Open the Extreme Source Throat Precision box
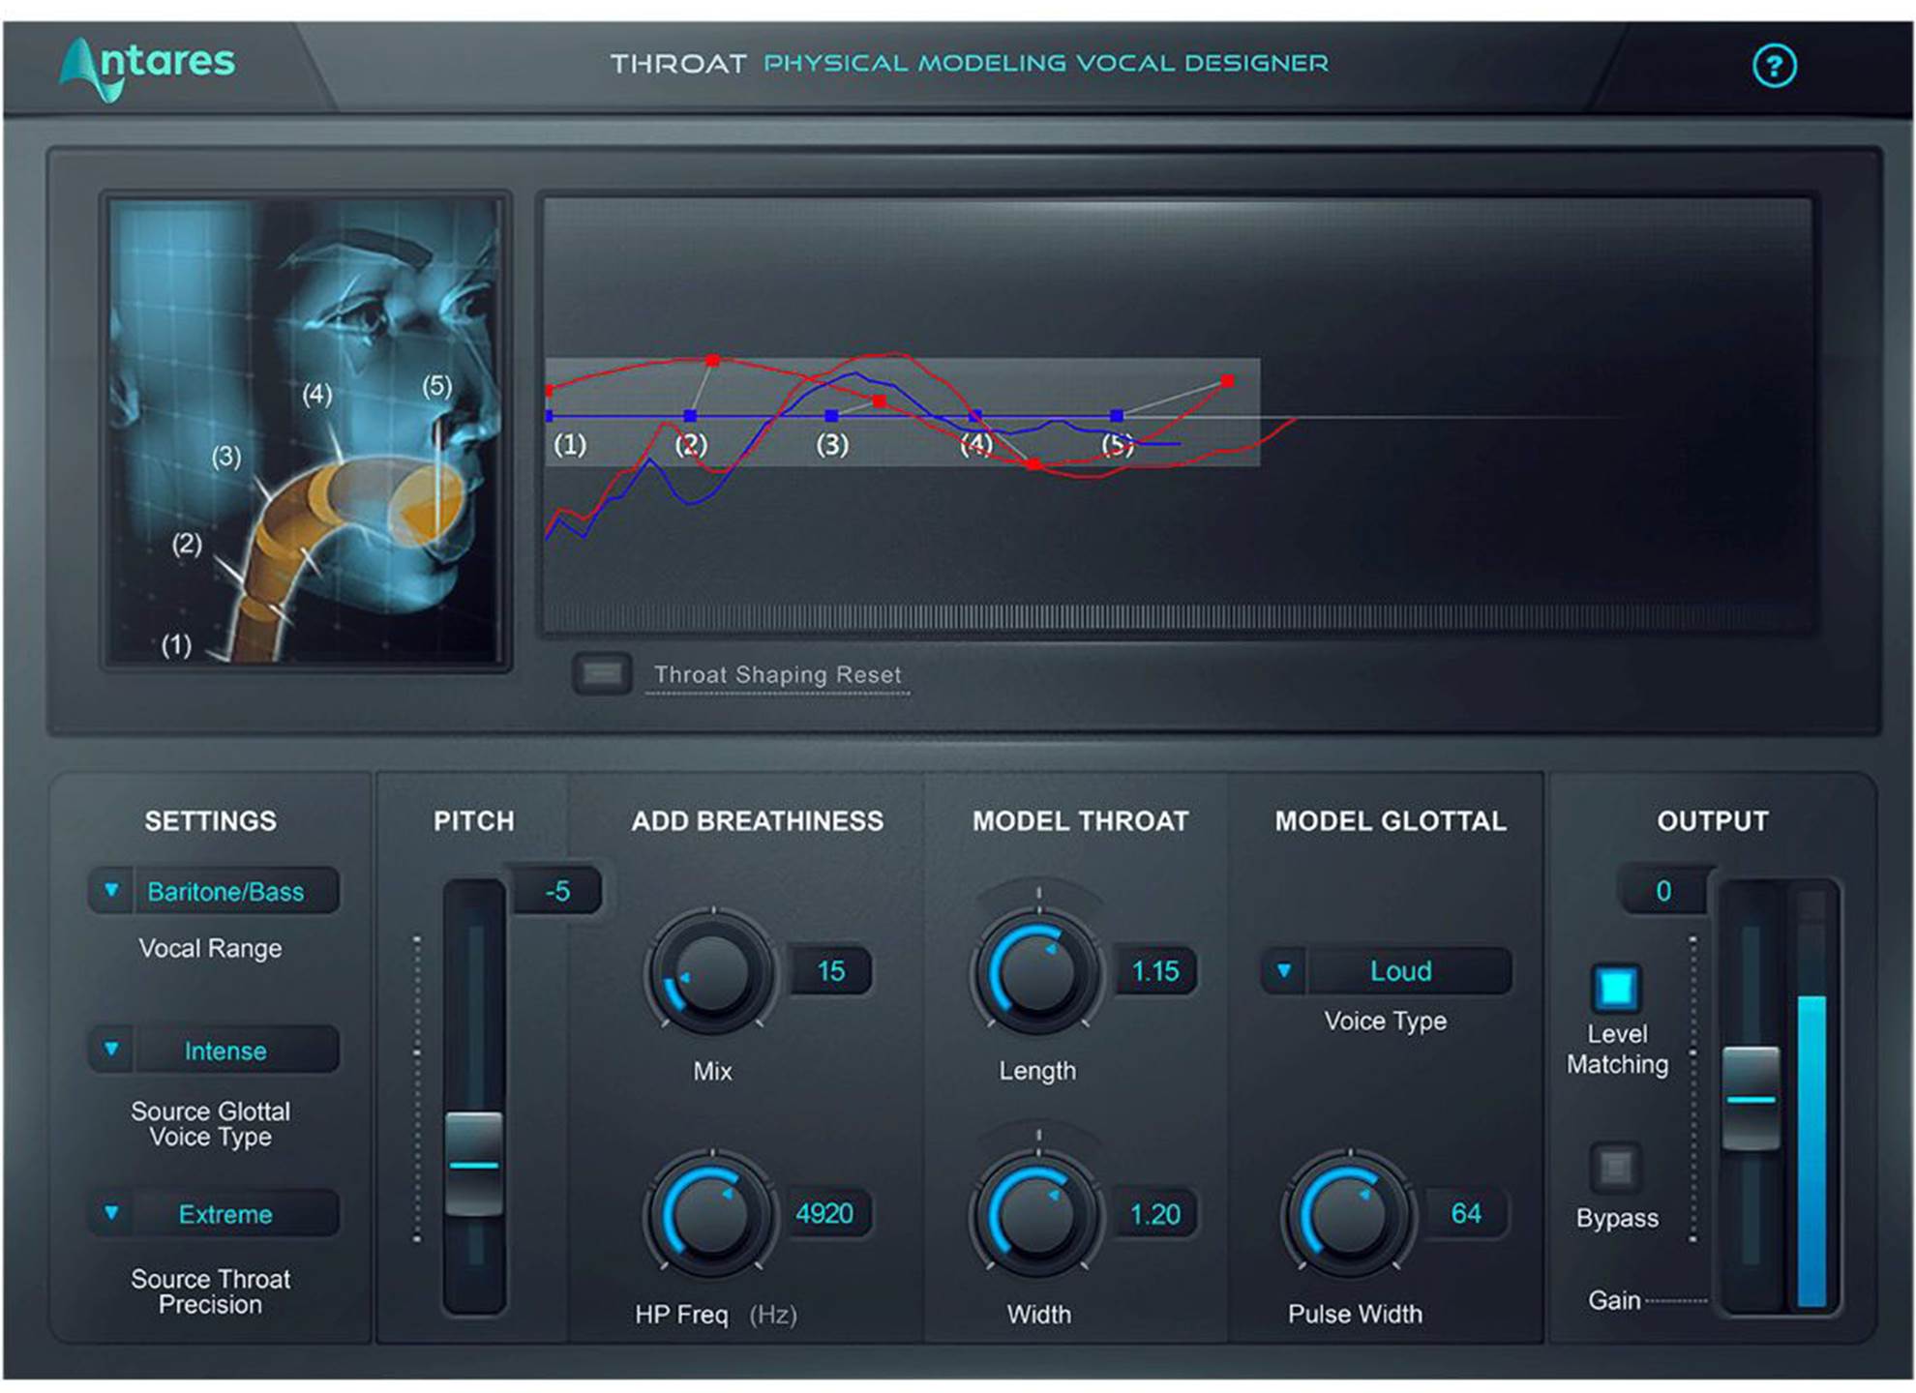Viewport: 1916px width, 1393px height. tap(214, 1213)
